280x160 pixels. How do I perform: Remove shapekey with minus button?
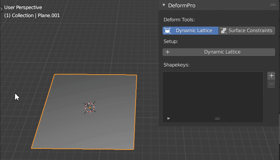[271, 84]
